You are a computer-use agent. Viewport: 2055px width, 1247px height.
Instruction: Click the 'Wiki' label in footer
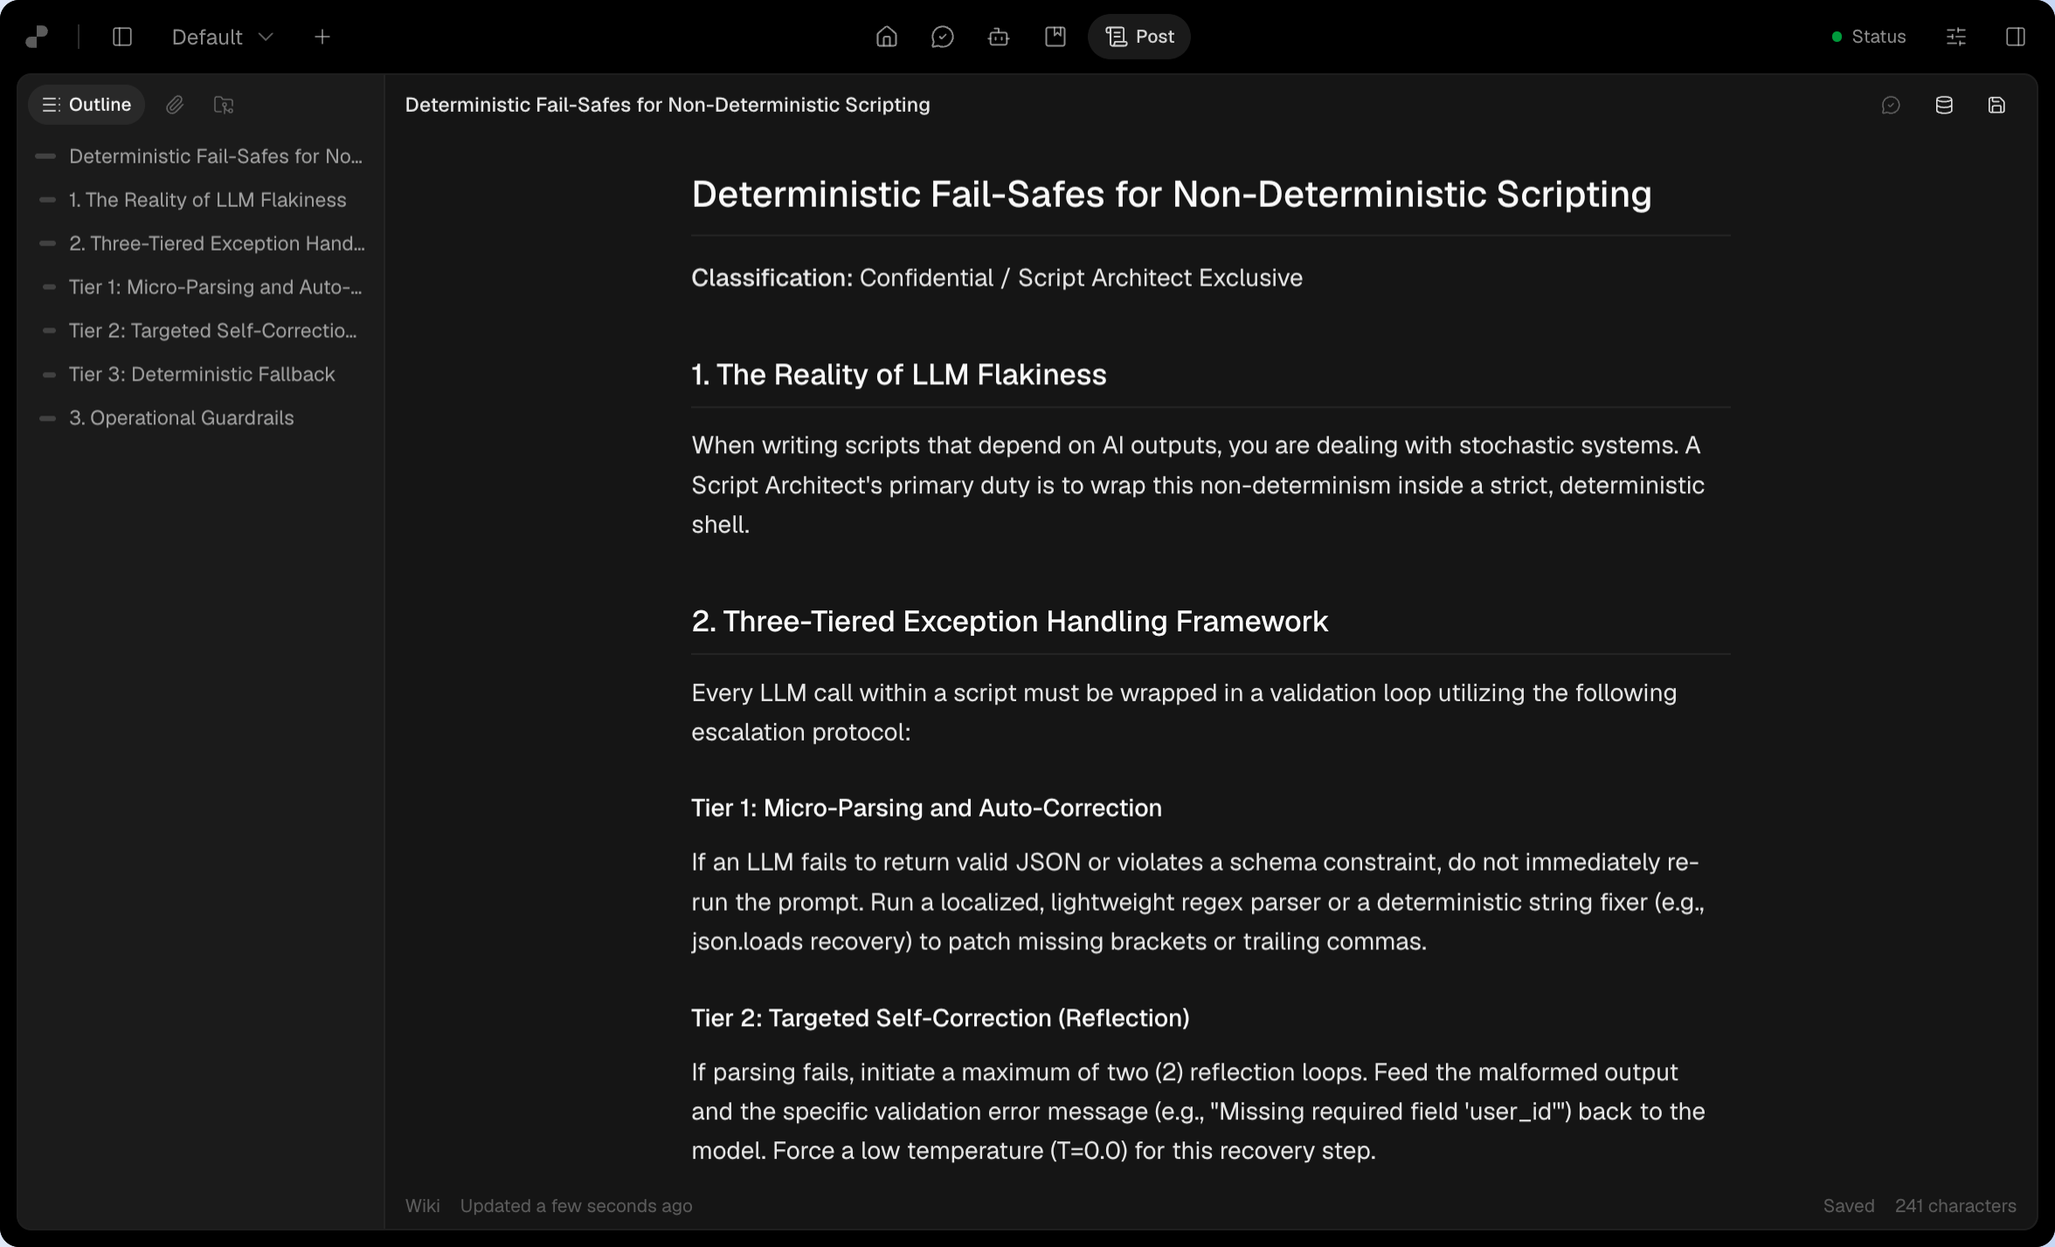pyautogui.click(x=423, y=1206)
